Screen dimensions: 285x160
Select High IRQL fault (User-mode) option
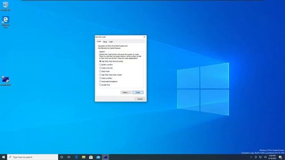110,75
